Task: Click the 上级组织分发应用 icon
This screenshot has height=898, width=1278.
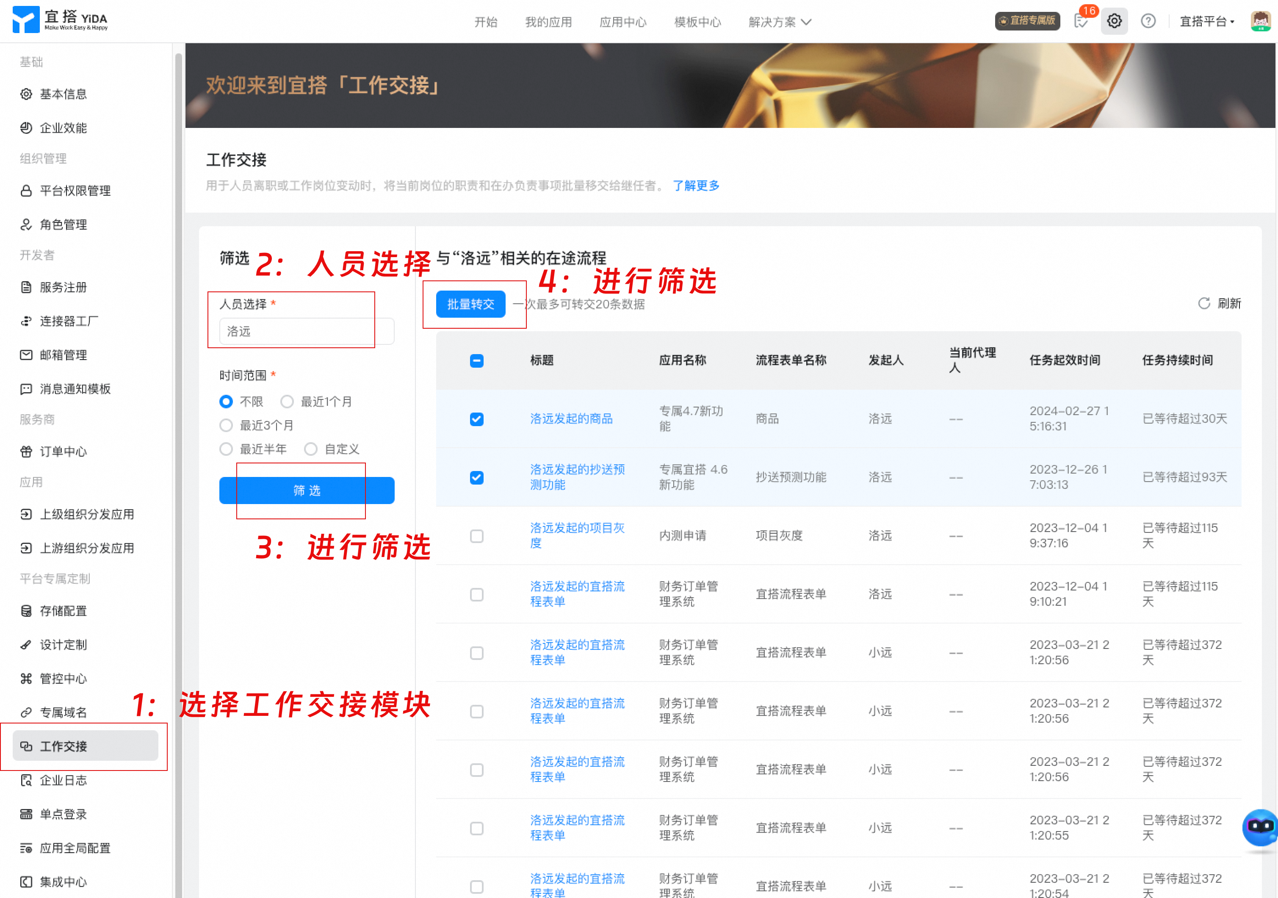Action: point(26,514)
